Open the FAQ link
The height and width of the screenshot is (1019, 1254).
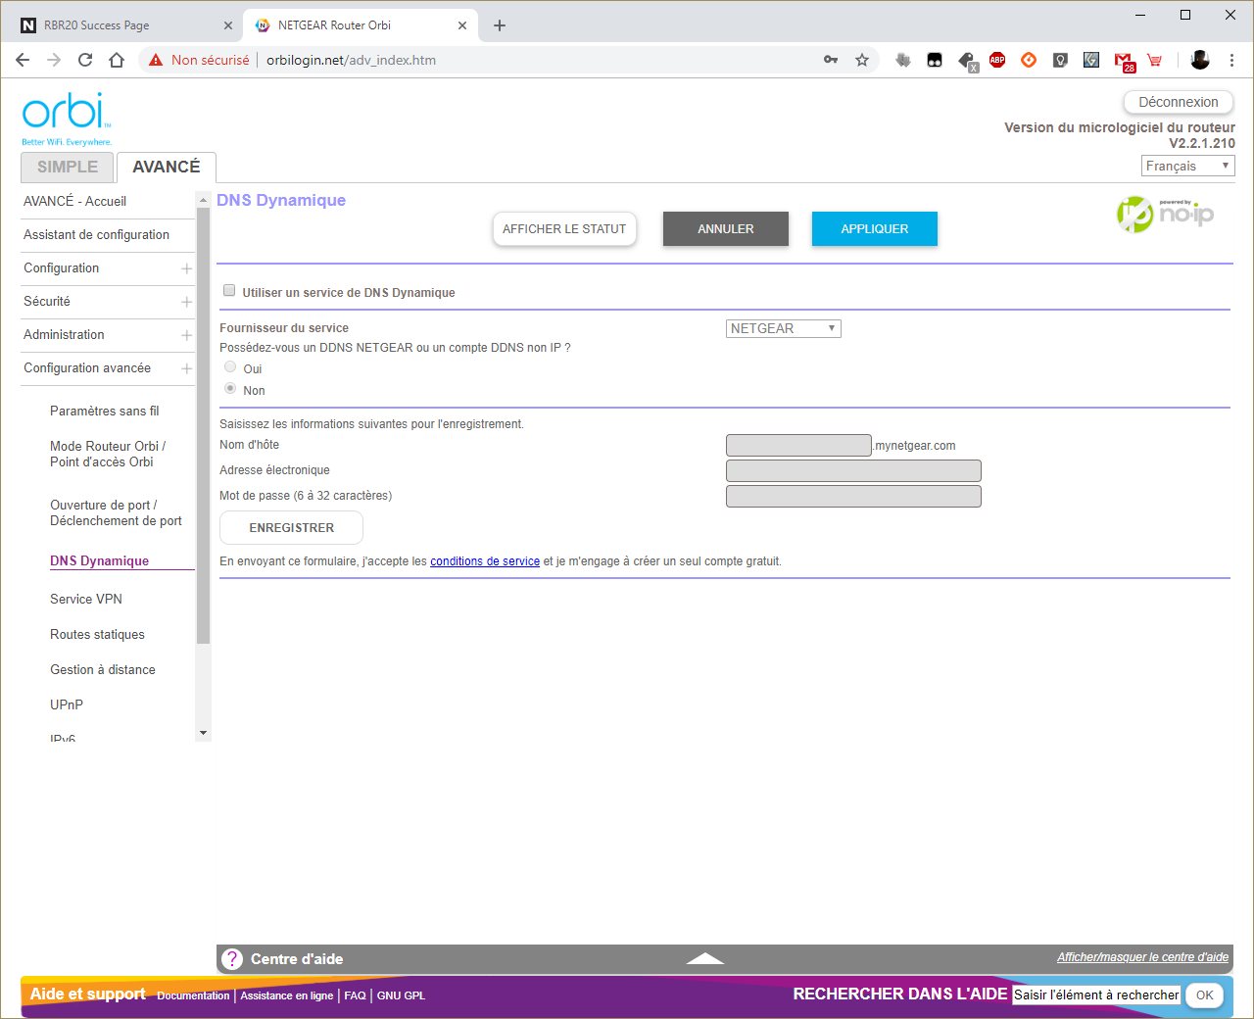coord(355,995)
